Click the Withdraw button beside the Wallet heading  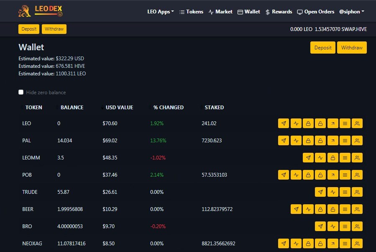[352, 48]
